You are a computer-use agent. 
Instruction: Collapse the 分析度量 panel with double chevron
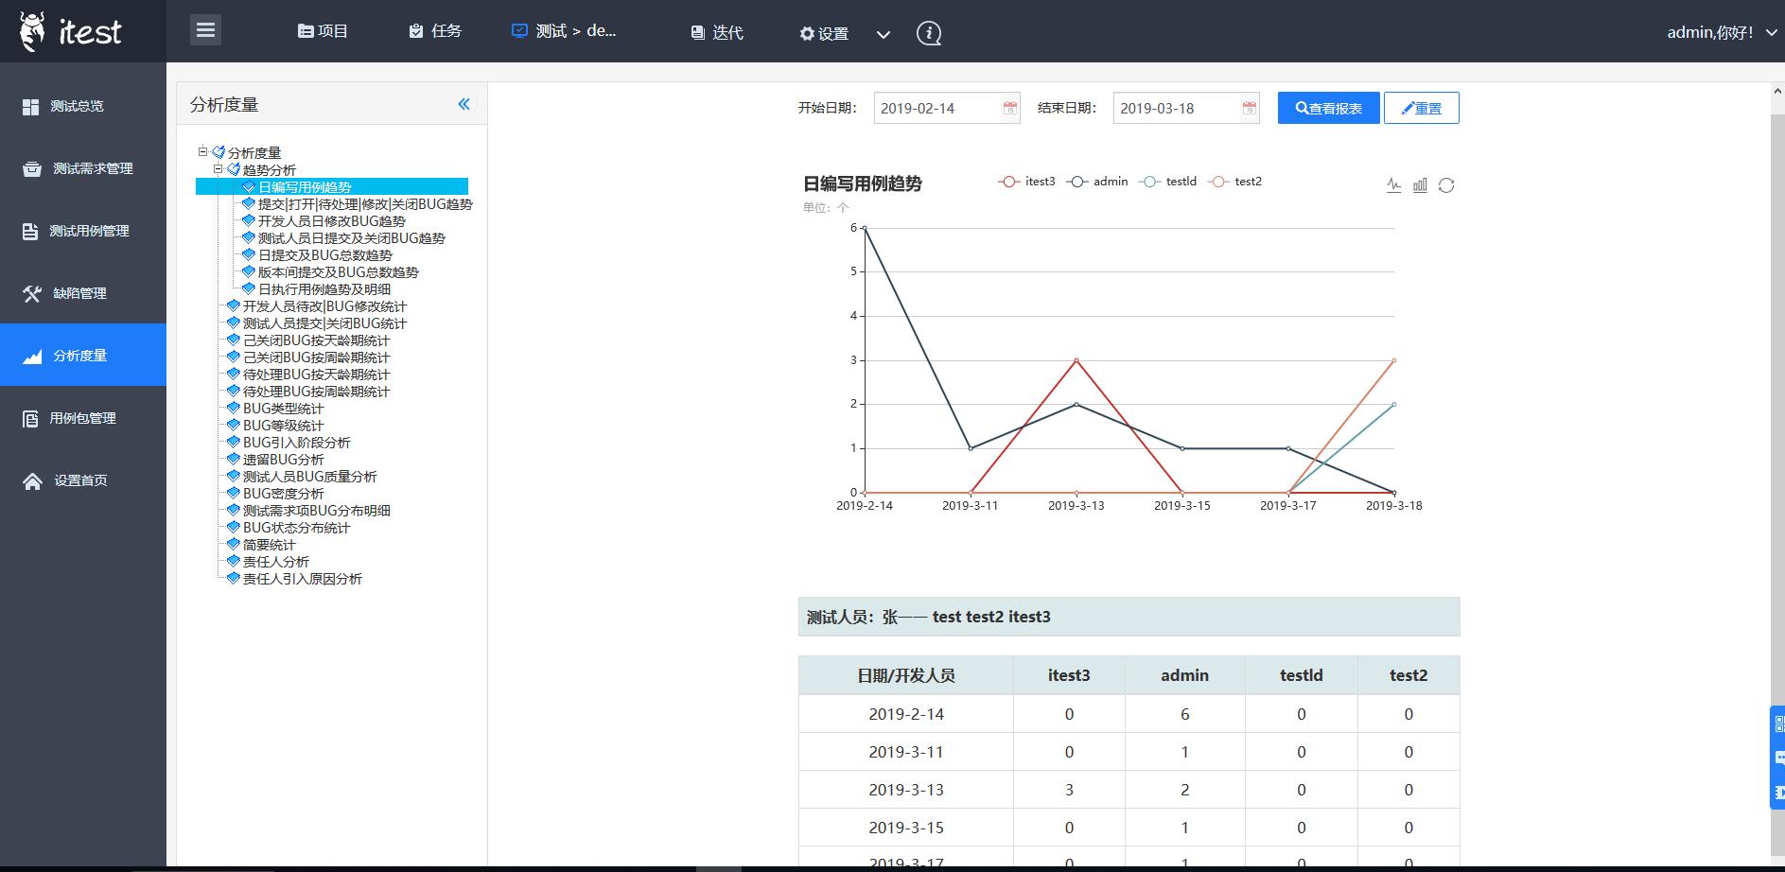464,104
